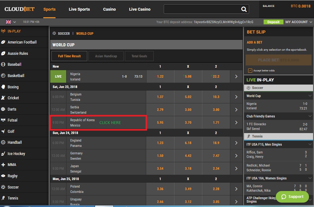Click the Aussie Rules ball icon
The width and height of the screenshot is (314, 207).
tap(3, 54)
